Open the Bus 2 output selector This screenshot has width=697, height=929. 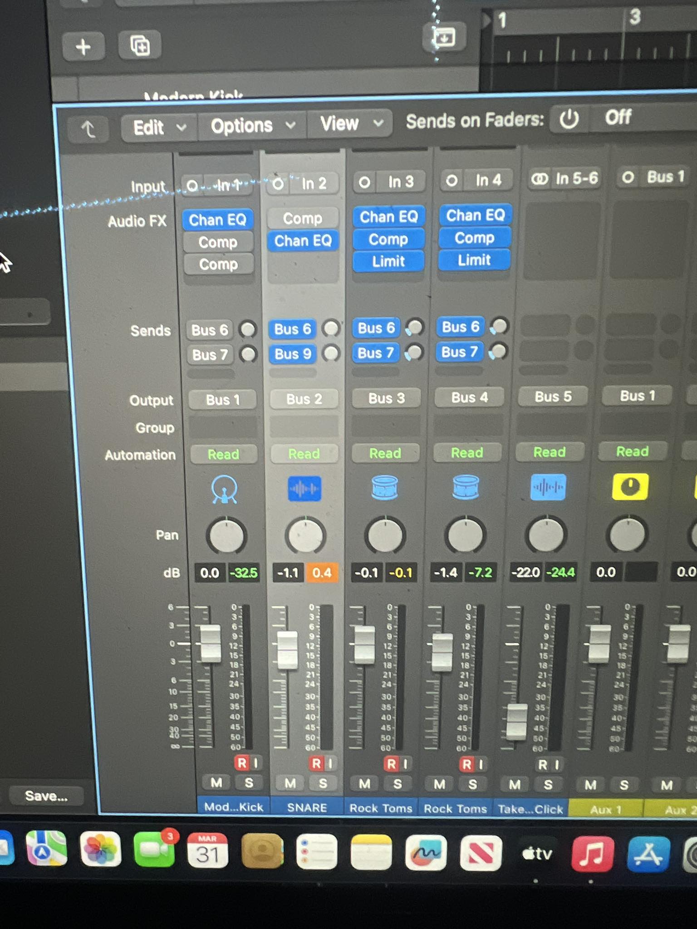(x=304, y=399)
